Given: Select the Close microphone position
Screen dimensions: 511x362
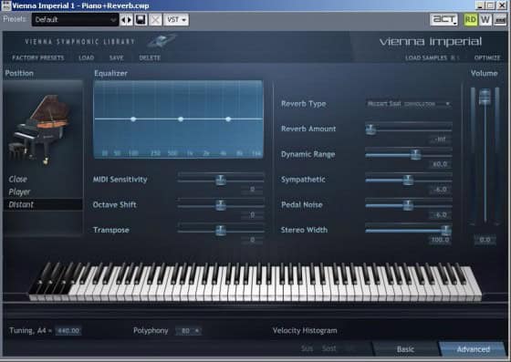Looking at the screenshot, I should coord(18,179).
